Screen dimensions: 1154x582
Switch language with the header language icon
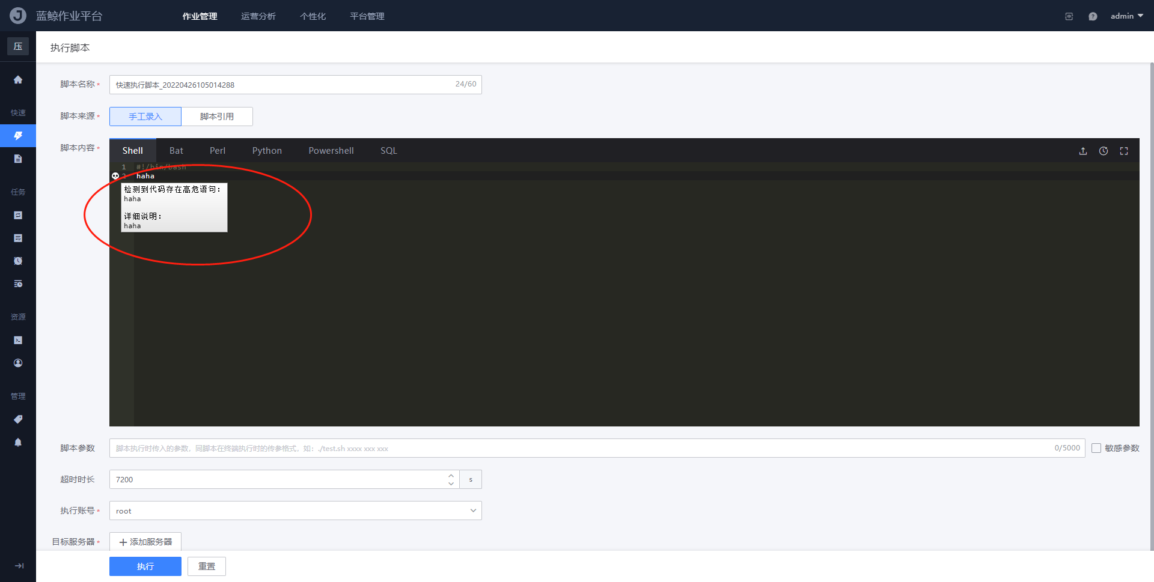[x=1069, y=16]
